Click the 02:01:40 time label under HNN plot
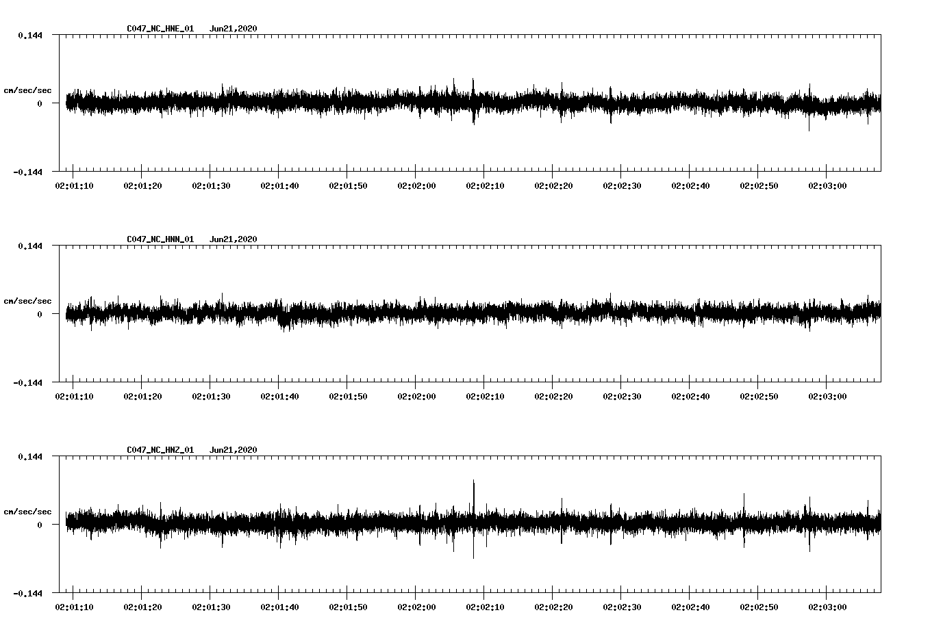Image resolution: width=930 pixels, height=632 pixels. click(279, 397)
